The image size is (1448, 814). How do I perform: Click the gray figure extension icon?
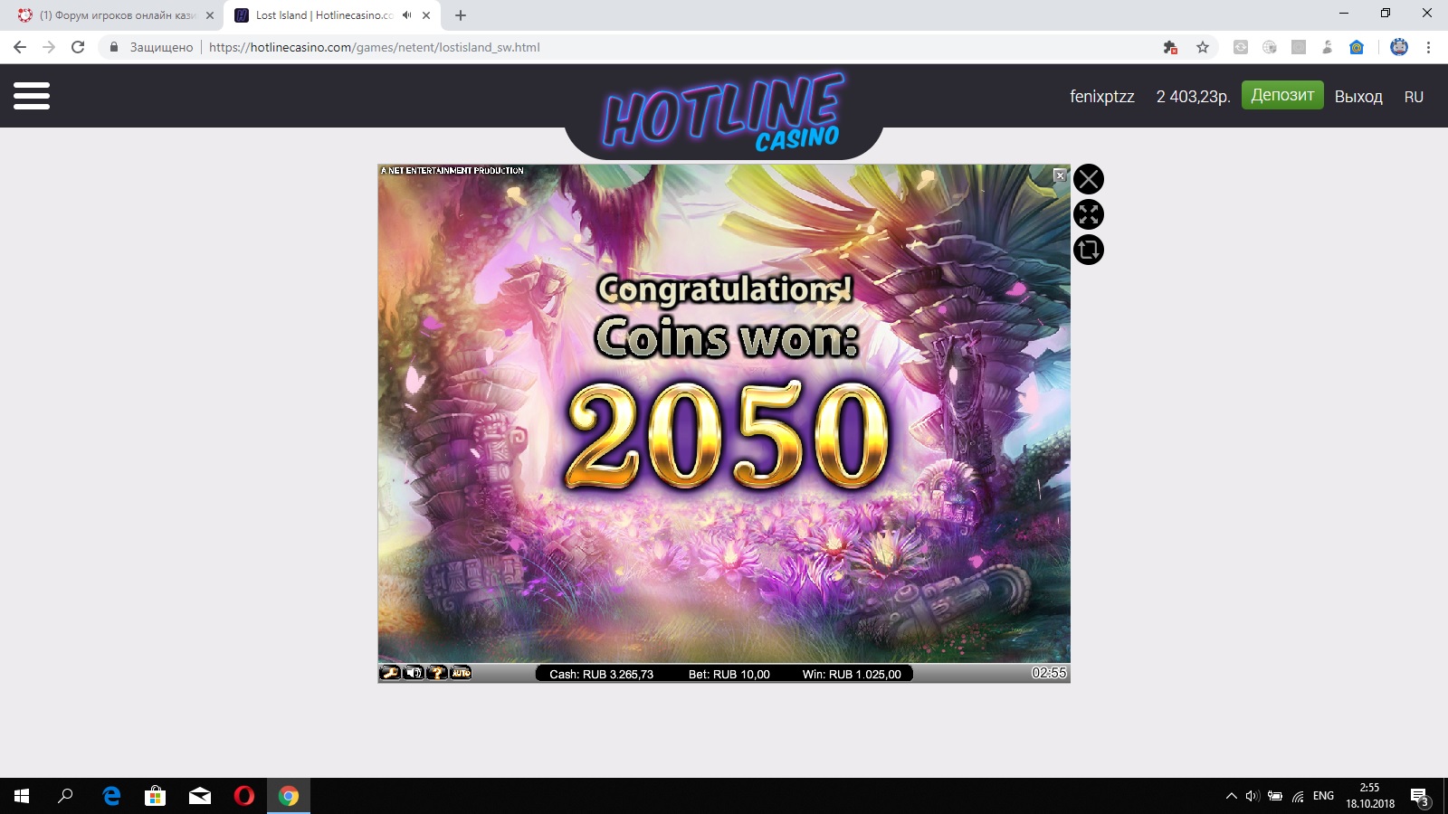pyautogui.click(x=1328, y=47)
